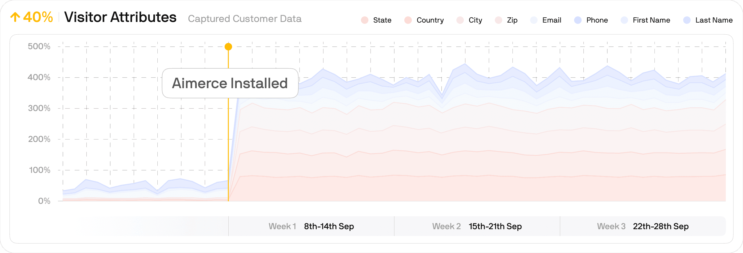Click the Phone legend color dot
The width and height of the screenshot is (743, 253).
coord(578,20)
